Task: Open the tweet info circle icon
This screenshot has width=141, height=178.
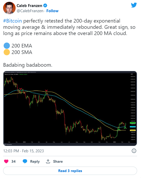Action: [x=134, y=151]
